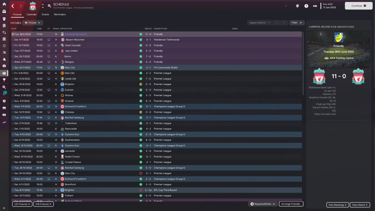Sort fixtures by the Date column header
The image size is (375, 211).
(14, 29)
